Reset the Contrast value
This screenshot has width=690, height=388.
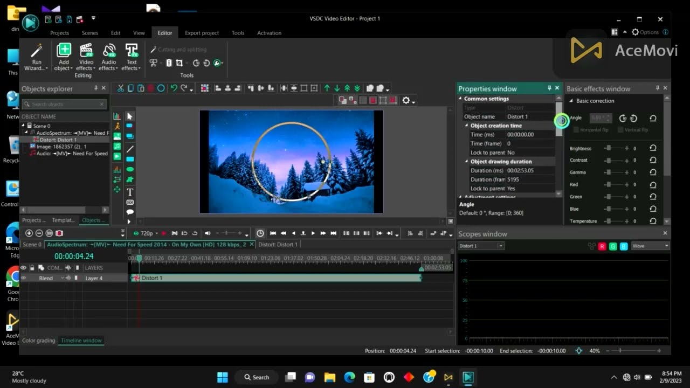tap(653, 160)
